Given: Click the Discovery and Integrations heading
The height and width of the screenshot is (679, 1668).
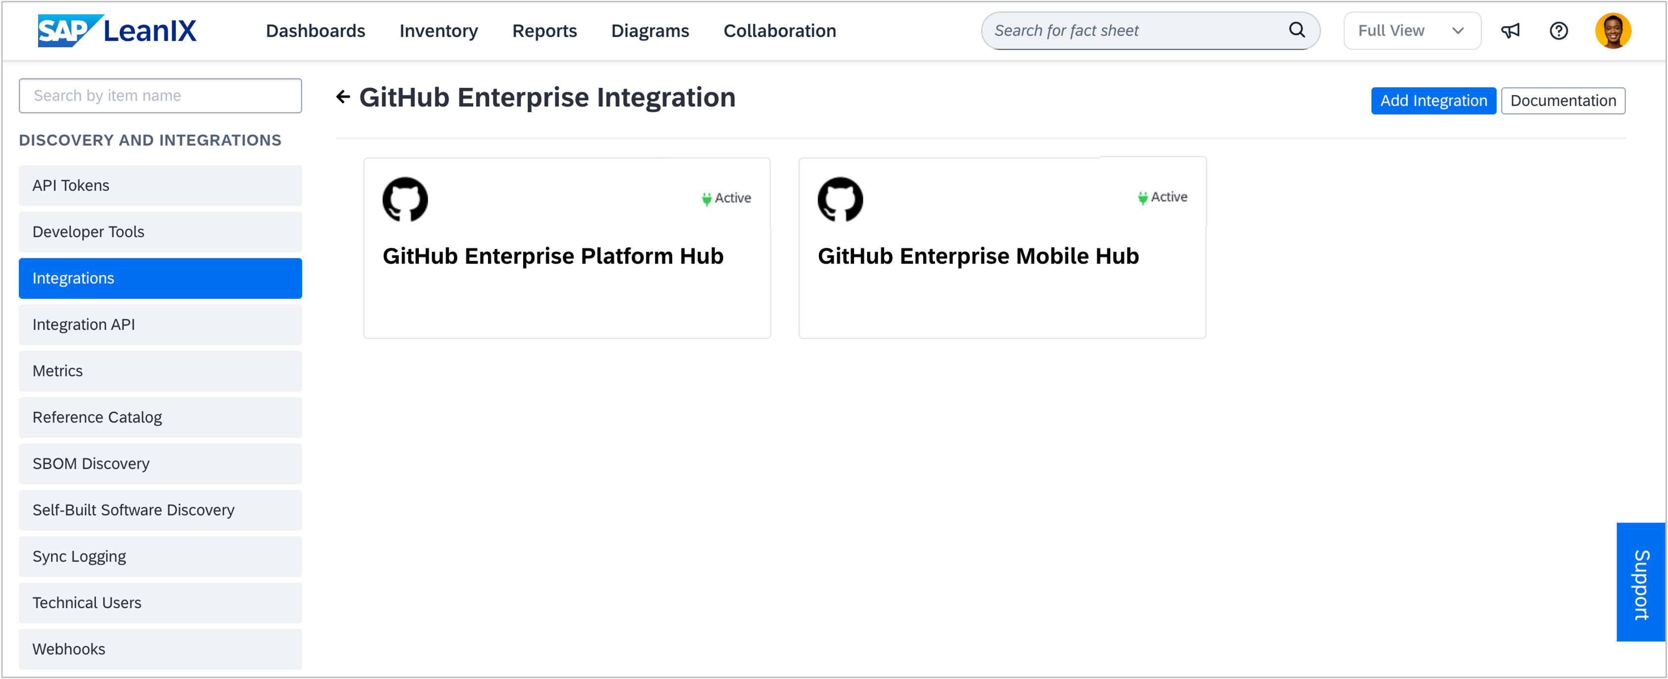Looking at the screenshot, I should tap(150, 140).
